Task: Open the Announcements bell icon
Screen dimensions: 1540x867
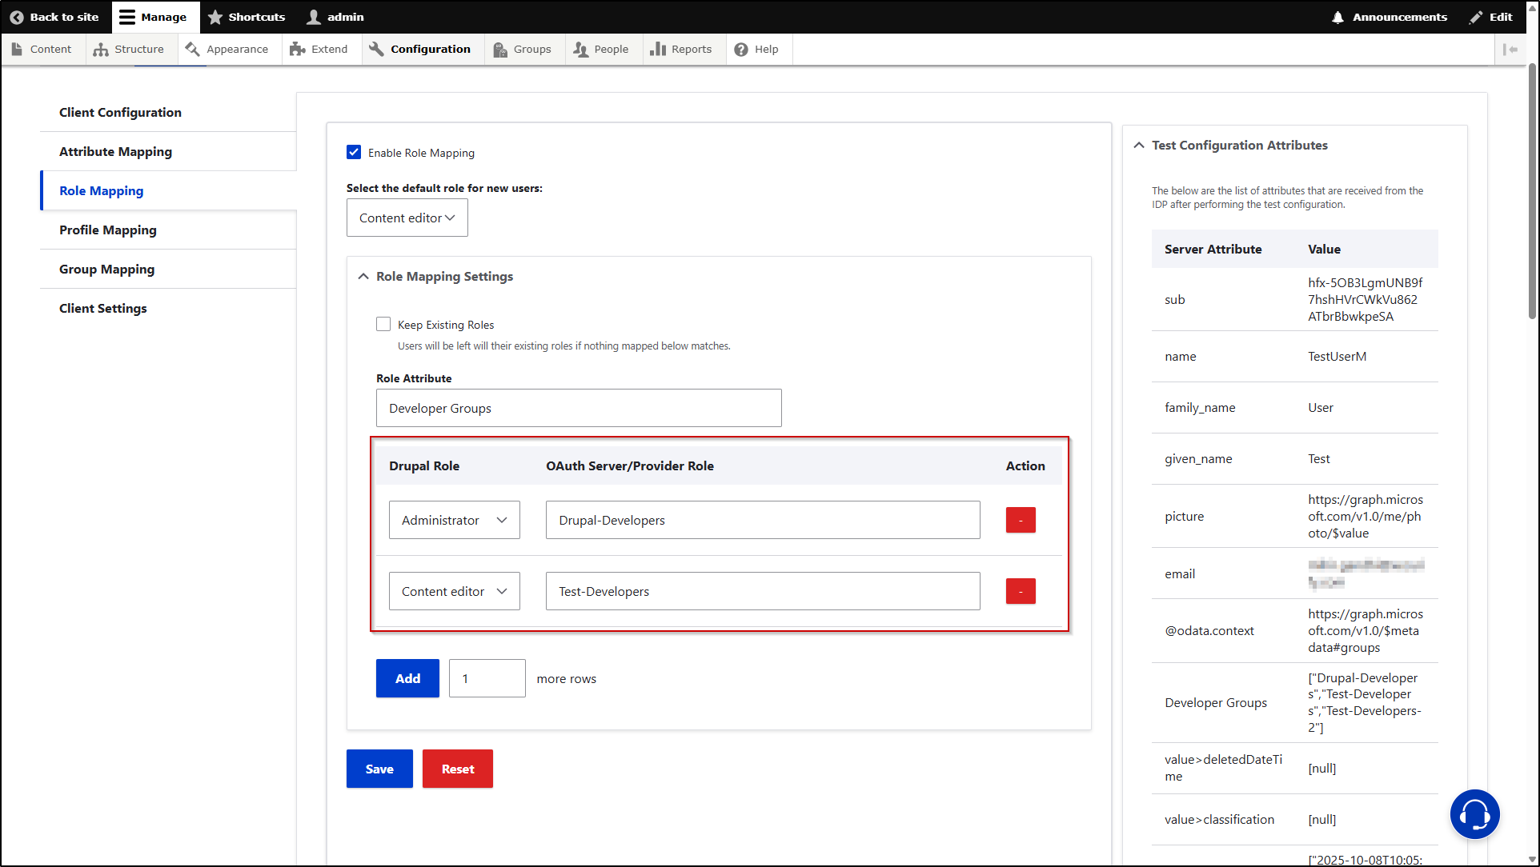Action: (1337, 17)
